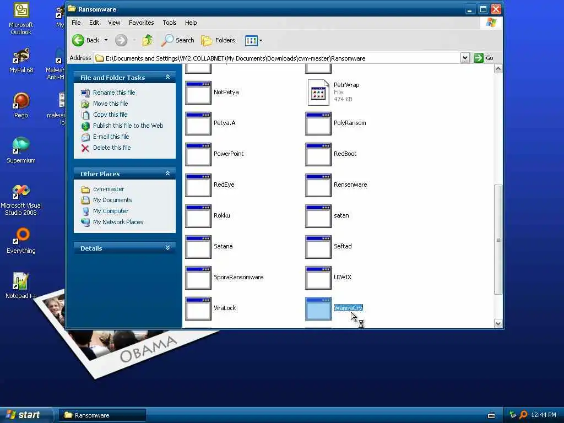Open the Tools menu
This screenshot has height=423, width=564.
pyautogui.click(x=170, y=23)
